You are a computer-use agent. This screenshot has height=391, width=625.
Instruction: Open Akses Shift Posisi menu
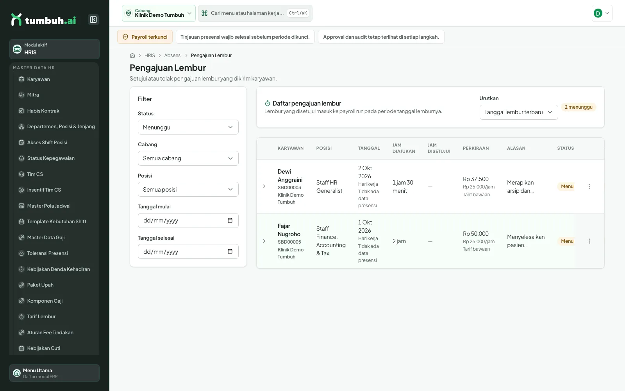click(x=57, y=142)
